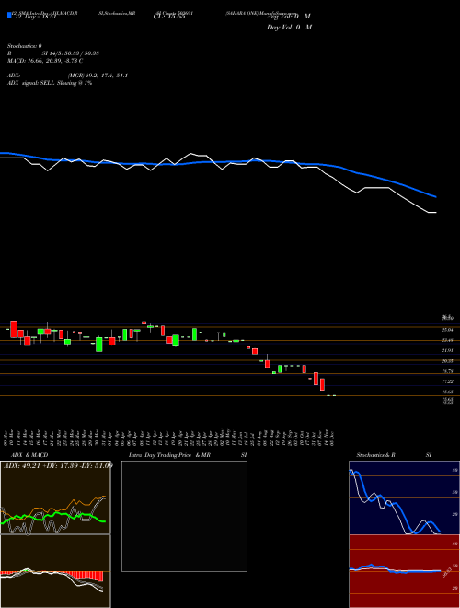This screenshot has height=608, width=460.
Task: Open the red RSI chart panel
Action: point(404,571)
